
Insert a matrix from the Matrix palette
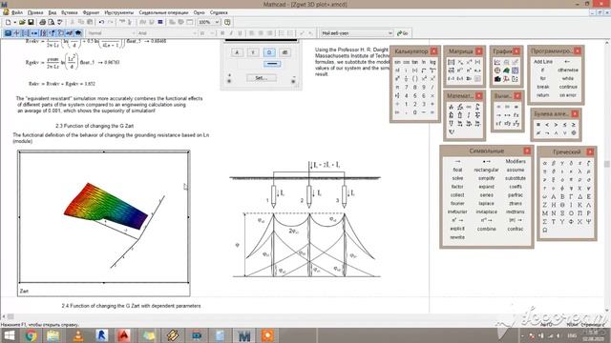click(452, 62)
